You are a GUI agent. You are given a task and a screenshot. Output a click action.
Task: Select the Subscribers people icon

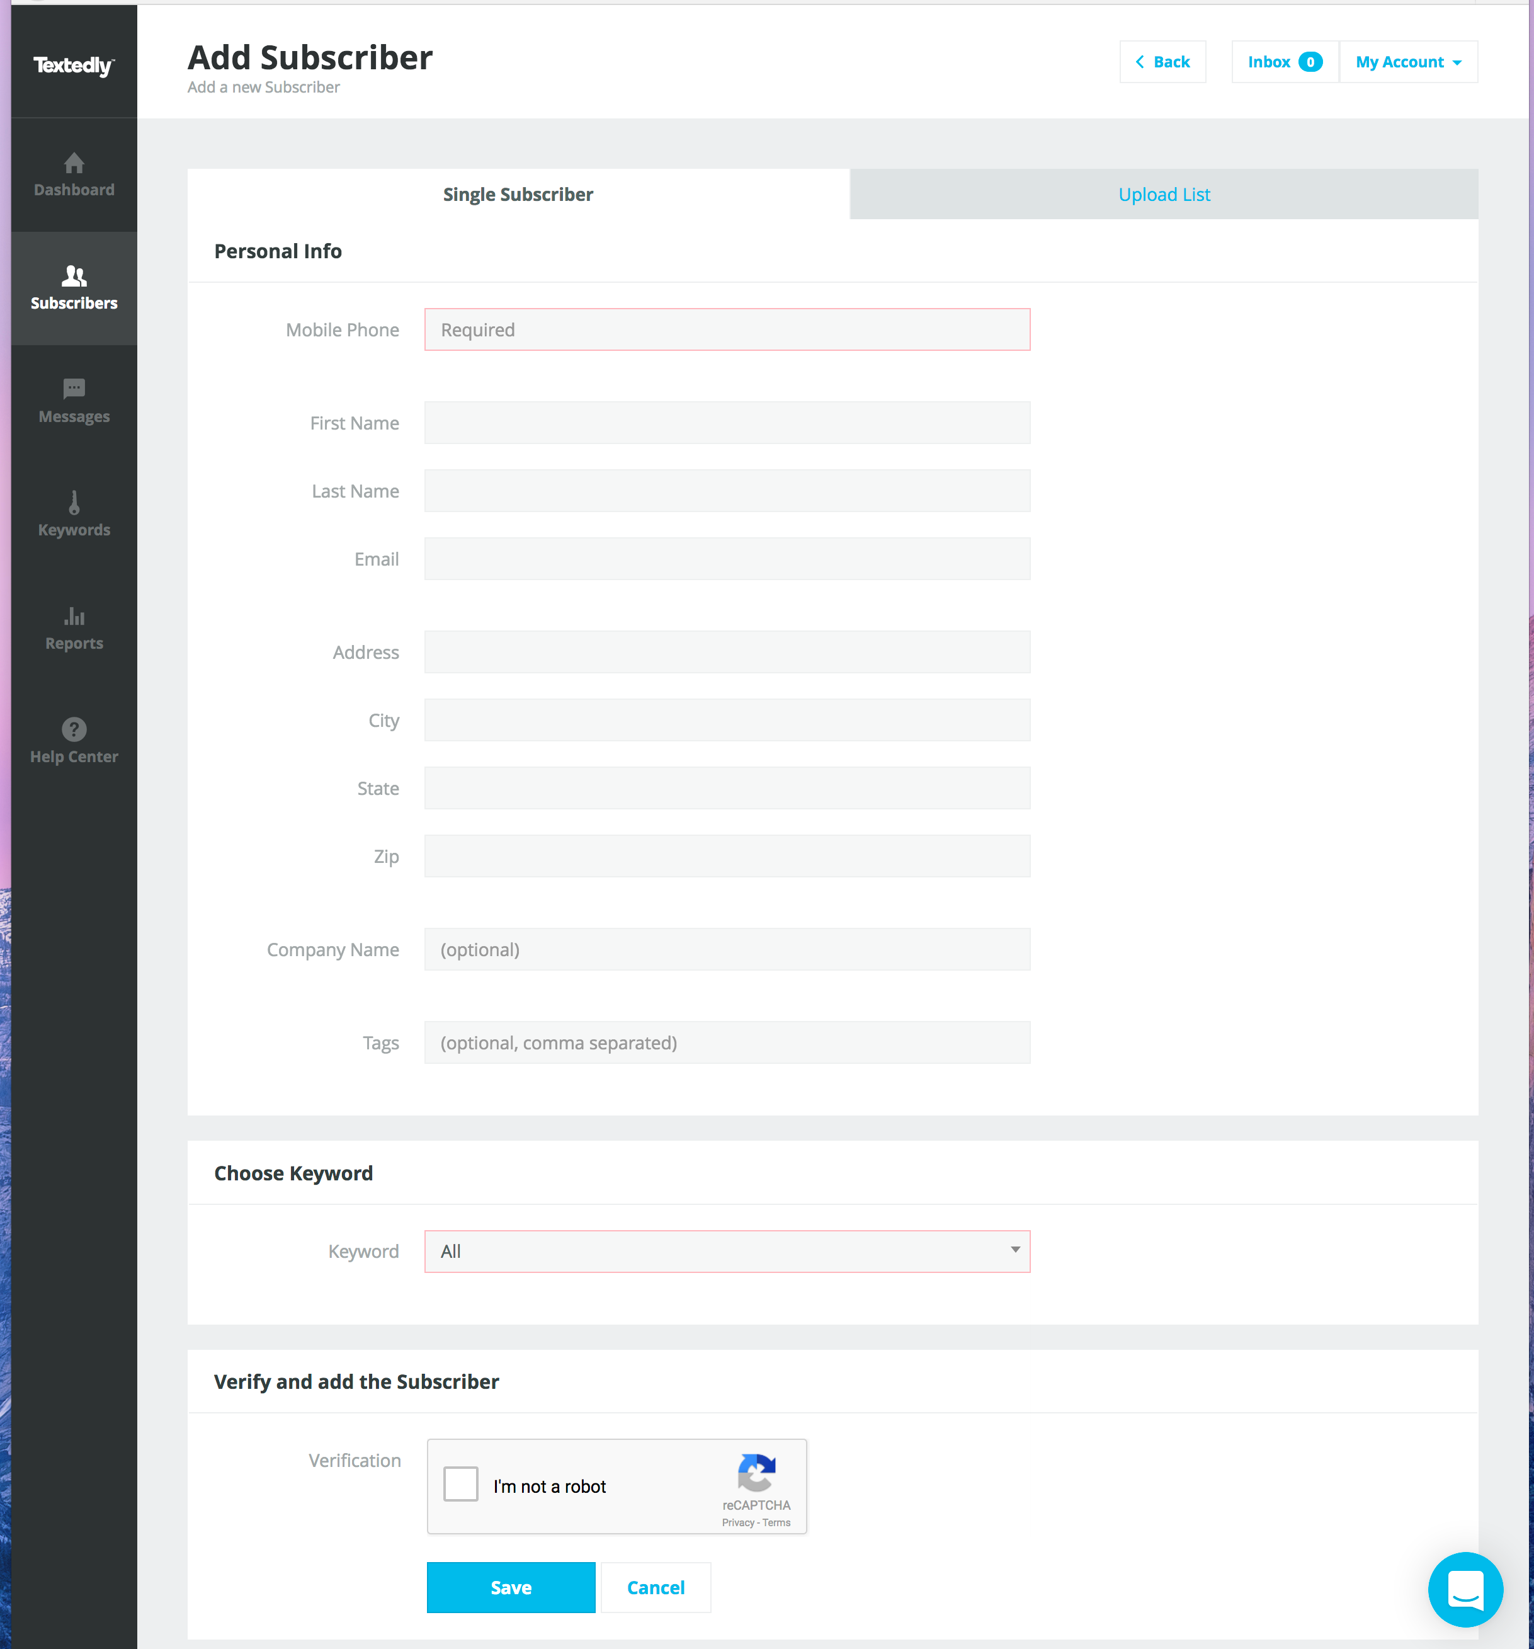74,275
